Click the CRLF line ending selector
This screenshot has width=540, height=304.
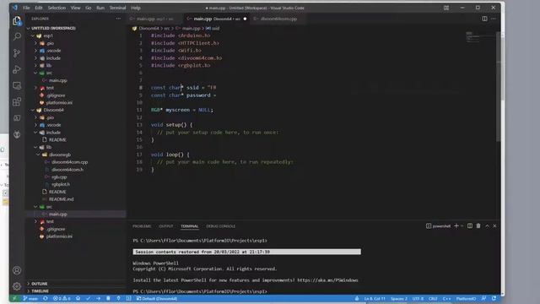[x=433, y=298]
